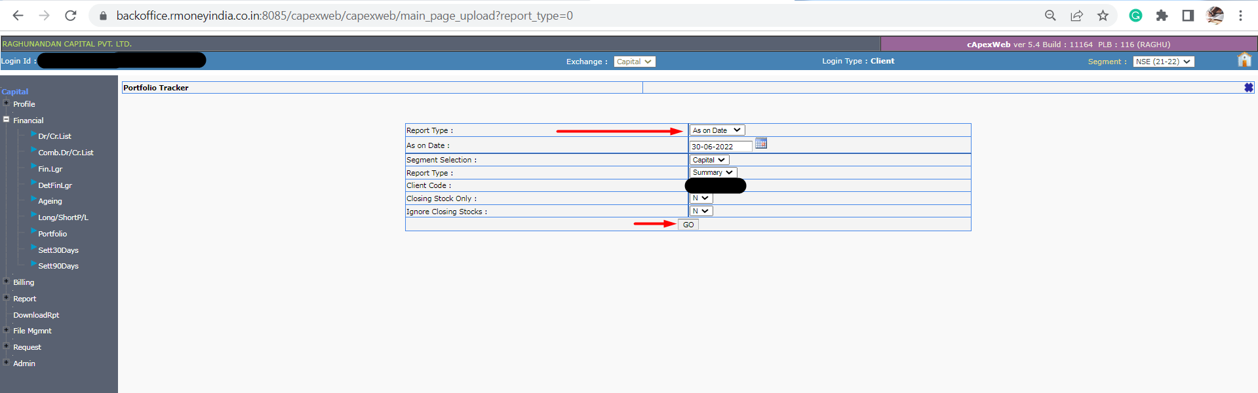This screenshot has width=1258, height=393.
Task: Expand the Billing tree node
Action: point(7,281)
